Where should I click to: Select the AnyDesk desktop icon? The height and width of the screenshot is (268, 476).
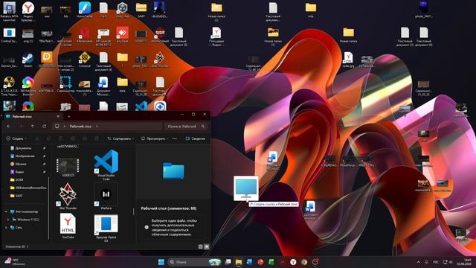coord(122,34)
